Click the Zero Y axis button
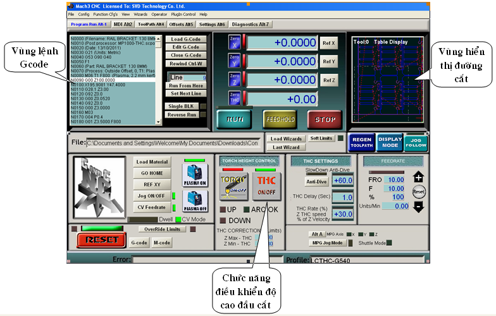Viewport: 496px width, 316px height. (x=234, y=61)
